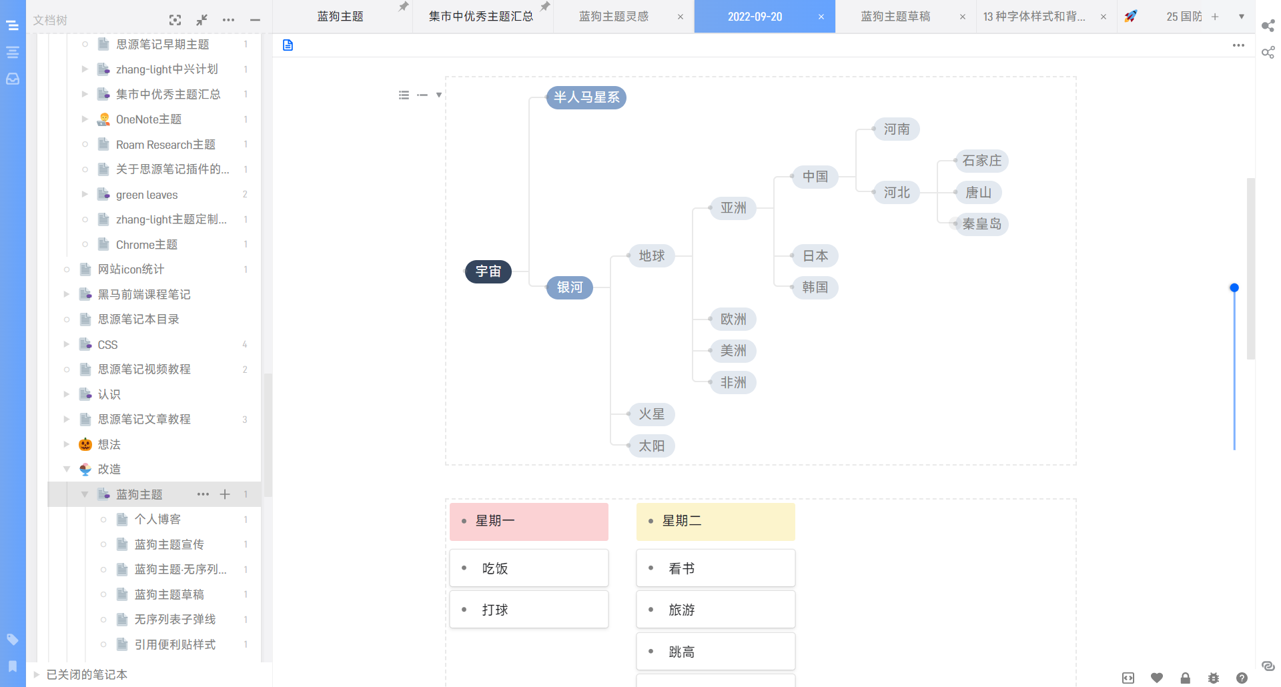Open the global graph in right dock

pos(1268,52)
